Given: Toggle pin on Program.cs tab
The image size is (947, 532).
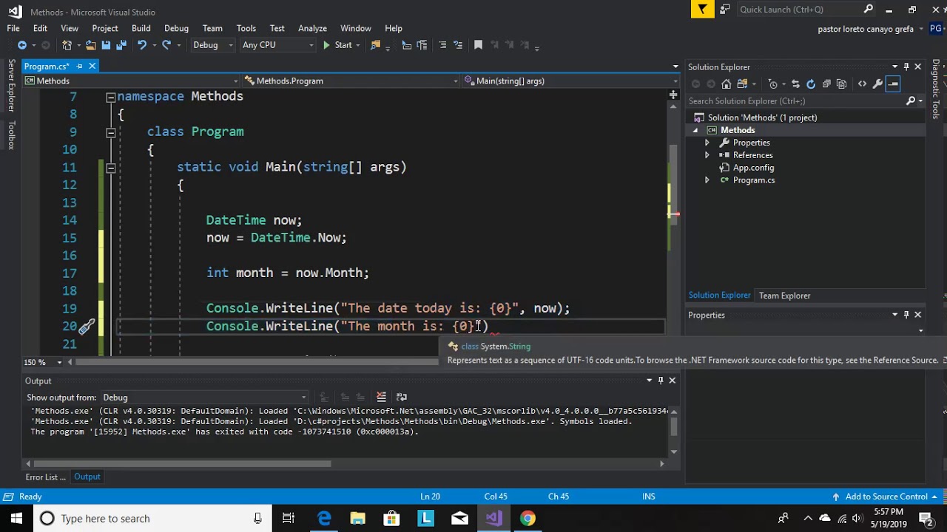Looking at the screenshot, I should point(79,66).
